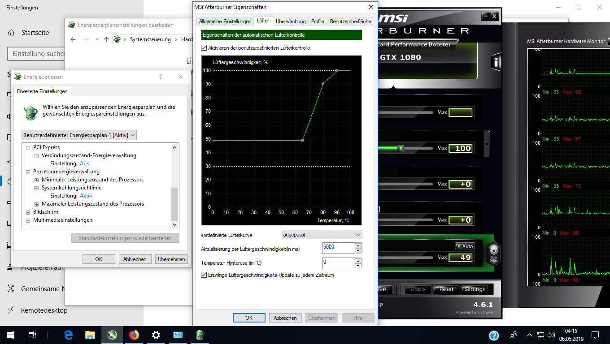
Task: Click the Energieoptionen dialog help question mark
Action: (161, 77)
